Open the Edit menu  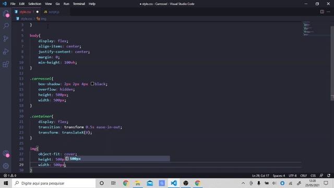pos(22,4)
